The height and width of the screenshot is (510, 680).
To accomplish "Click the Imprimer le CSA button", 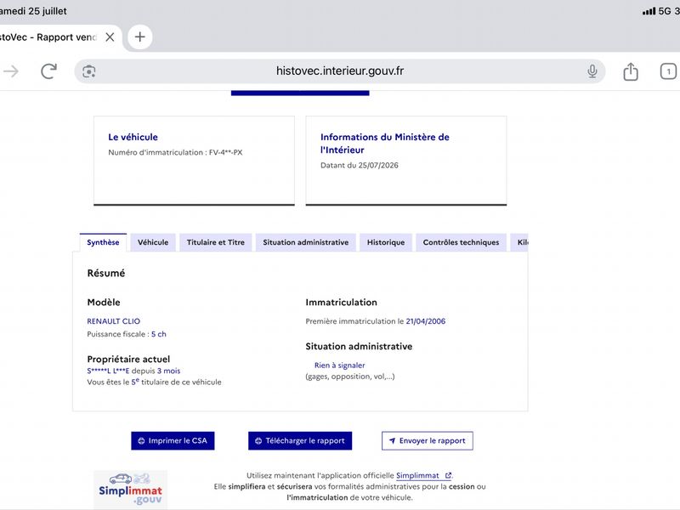I will pyautogui.click(x=173, y=440).
